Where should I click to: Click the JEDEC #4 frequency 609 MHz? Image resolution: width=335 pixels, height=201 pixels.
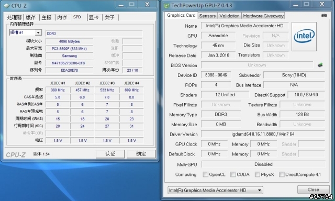(x=131, y=90)
